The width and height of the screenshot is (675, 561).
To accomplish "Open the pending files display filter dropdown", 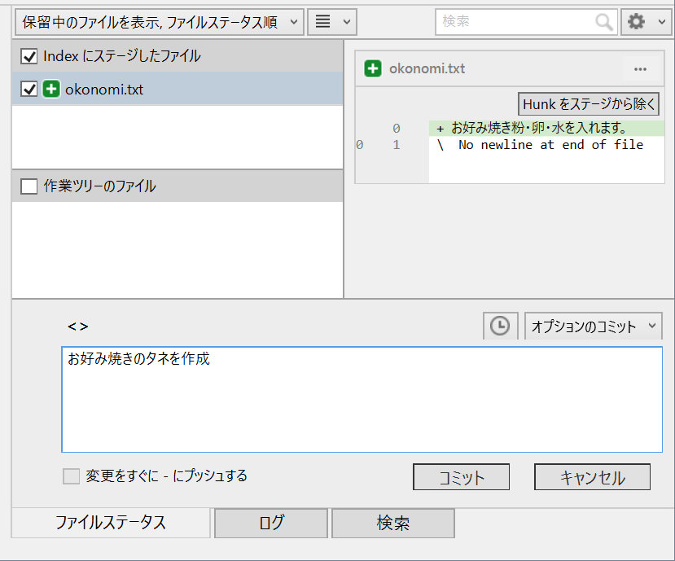I will tap(160, 22).
